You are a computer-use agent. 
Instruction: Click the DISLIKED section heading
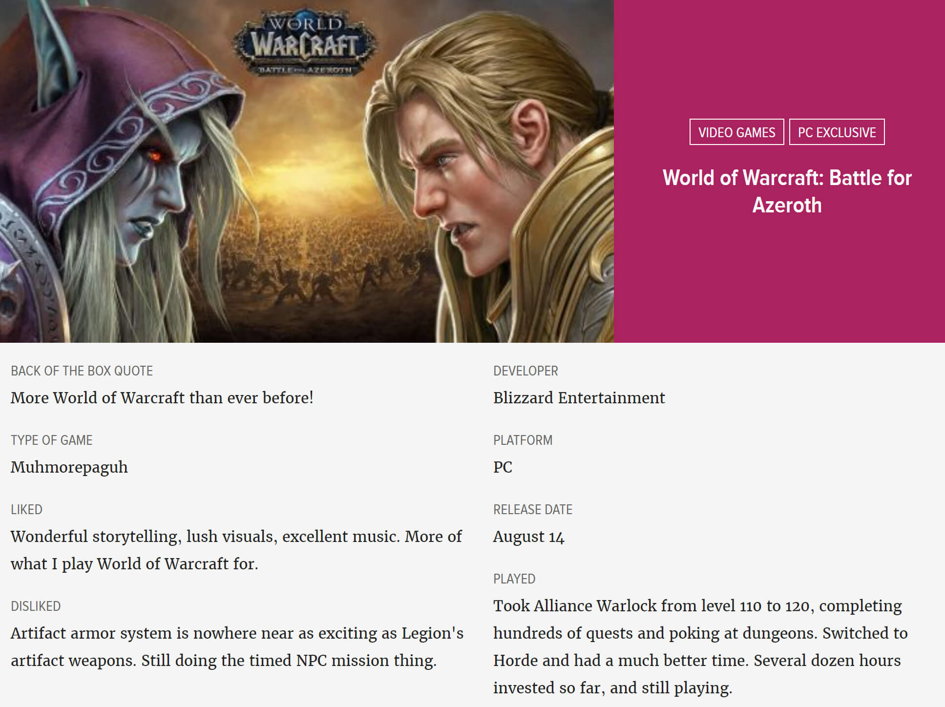pyautogui.click(x=36, y=606)
